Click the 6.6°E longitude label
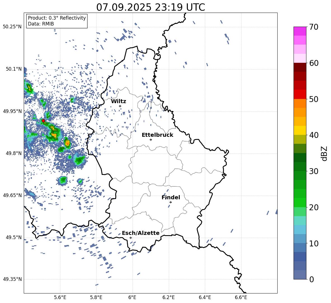The image size is (331, 303). tap(241, 298)
